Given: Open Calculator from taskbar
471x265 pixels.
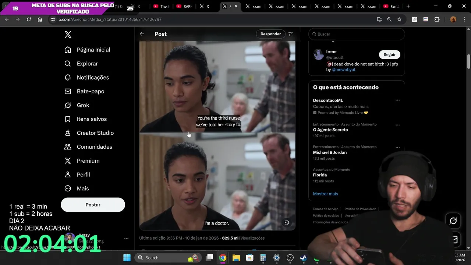Looking at the screenshot, I should 263,258.
